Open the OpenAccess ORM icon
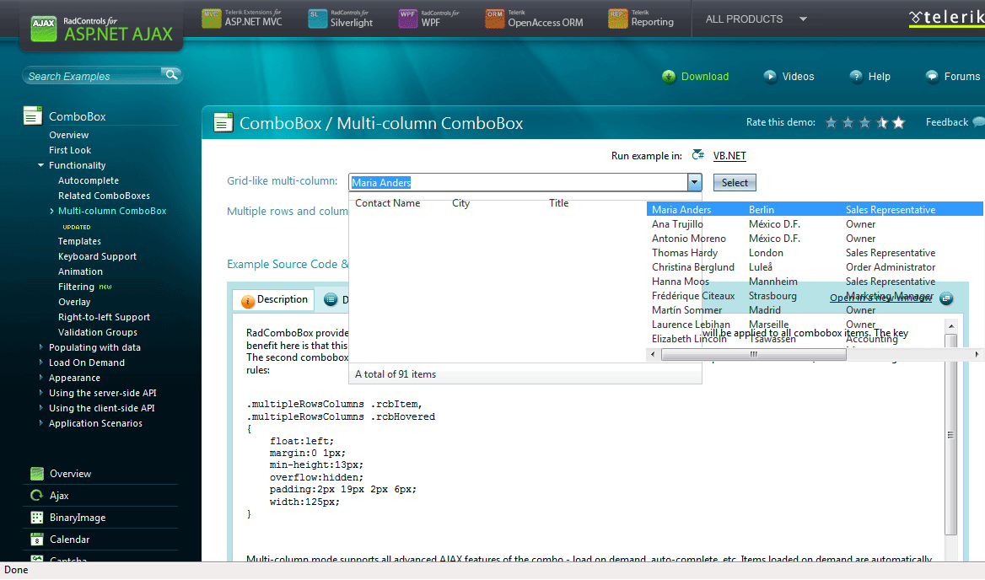 coord(494,19)
